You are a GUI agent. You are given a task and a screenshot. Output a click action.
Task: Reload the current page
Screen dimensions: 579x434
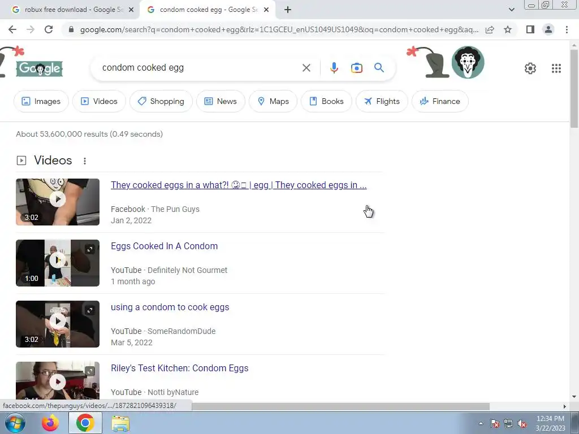click(49, 29)
